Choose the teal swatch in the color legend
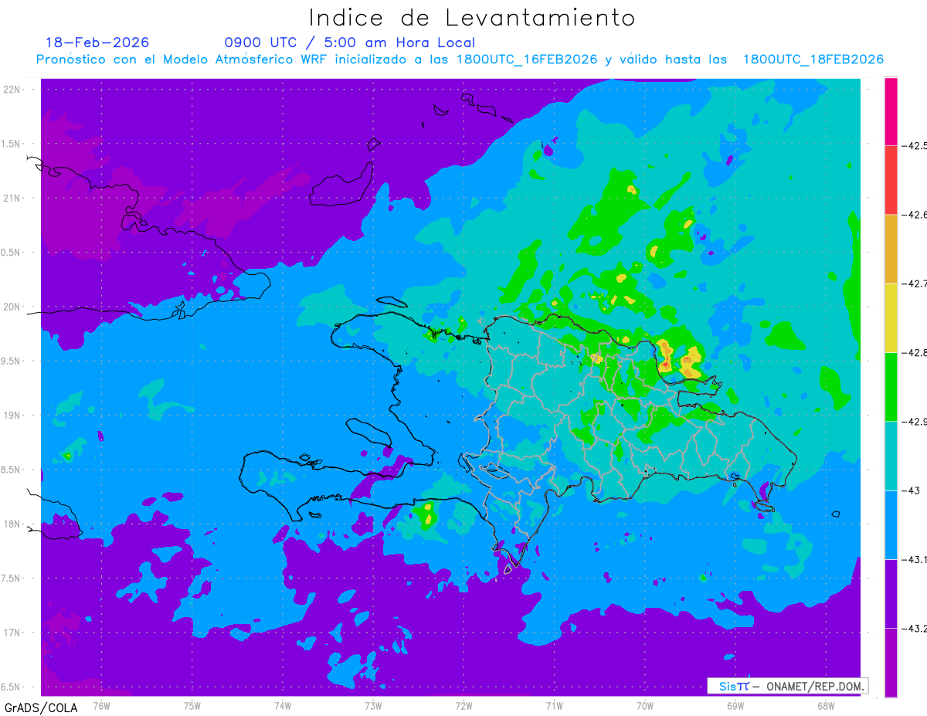This screenshot has height=716, width=927. pos(891,456)
